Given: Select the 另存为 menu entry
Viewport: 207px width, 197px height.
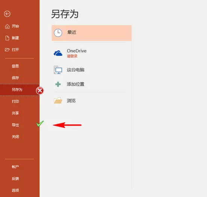Looking at the screenshot, I should [20, 90].
